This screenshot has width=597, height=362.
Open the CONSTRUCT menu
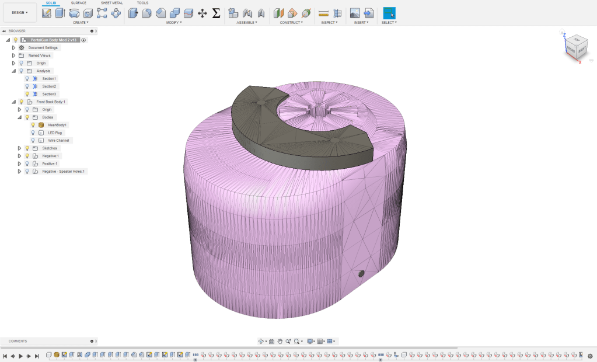pyautogui.click(x=291, y=23)
